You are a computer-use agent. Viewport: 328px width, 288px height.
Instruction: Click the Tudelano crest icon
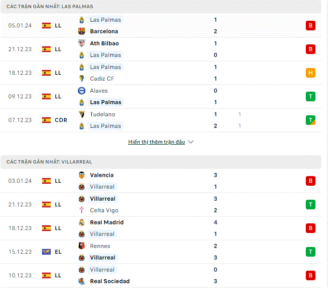pyautogui.click(x=82, y=114)
